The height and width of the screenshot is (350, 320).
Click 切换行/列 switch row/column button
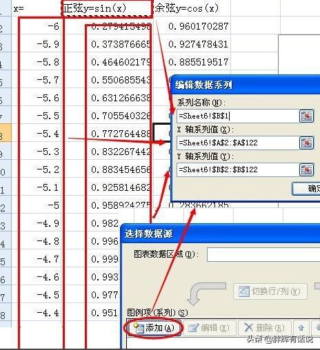[x=270, y=291]
